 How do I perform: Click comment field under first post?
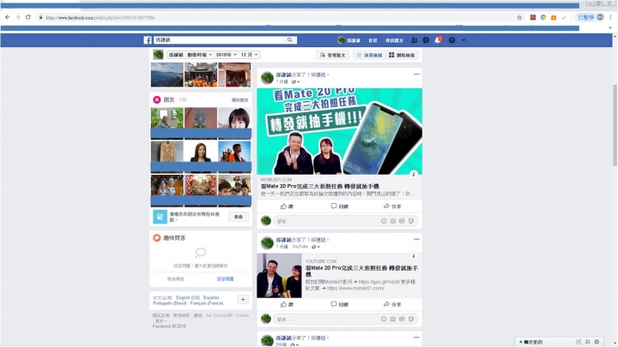[x=345, y=221]
